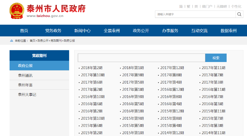Open 泰州大事记 sidebar item
Viewport: 247px width, 136px height.
(x=27, y=95)
